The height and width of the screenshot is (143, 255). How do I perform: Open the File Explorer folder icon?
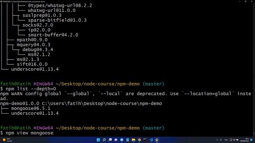coord(133,140)
